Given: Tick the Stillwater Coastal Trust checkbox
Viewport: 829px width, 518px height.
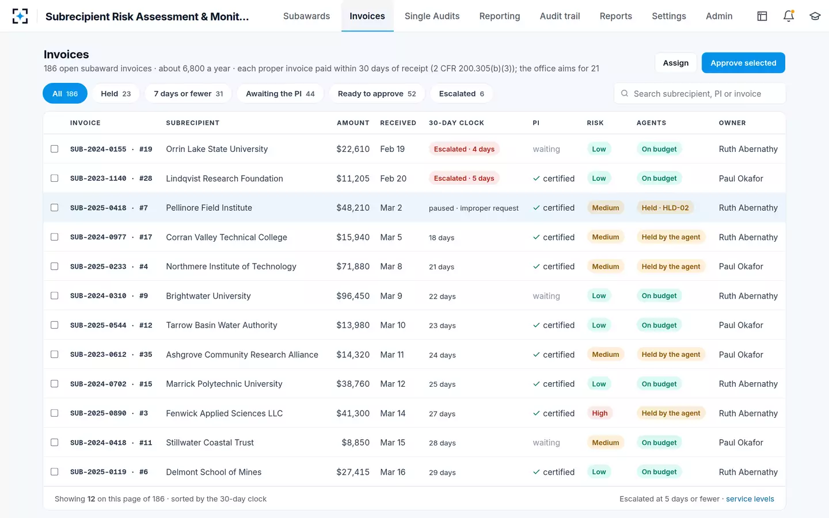Looking at the screenshot, I should pos(55,443).
